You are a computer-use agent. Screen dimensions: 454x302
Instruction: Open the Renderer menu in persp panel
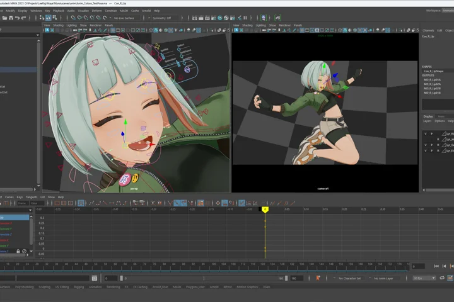coord(96,25)
